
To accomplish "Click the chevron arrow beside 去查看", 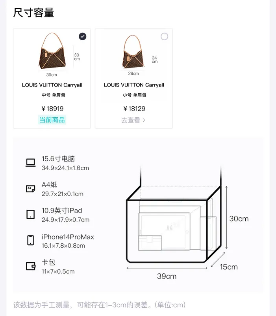I will (144, 120).
